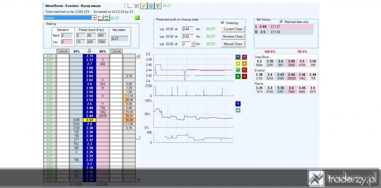
Task: Click the Reverse Close button
Action: (233, 37)
